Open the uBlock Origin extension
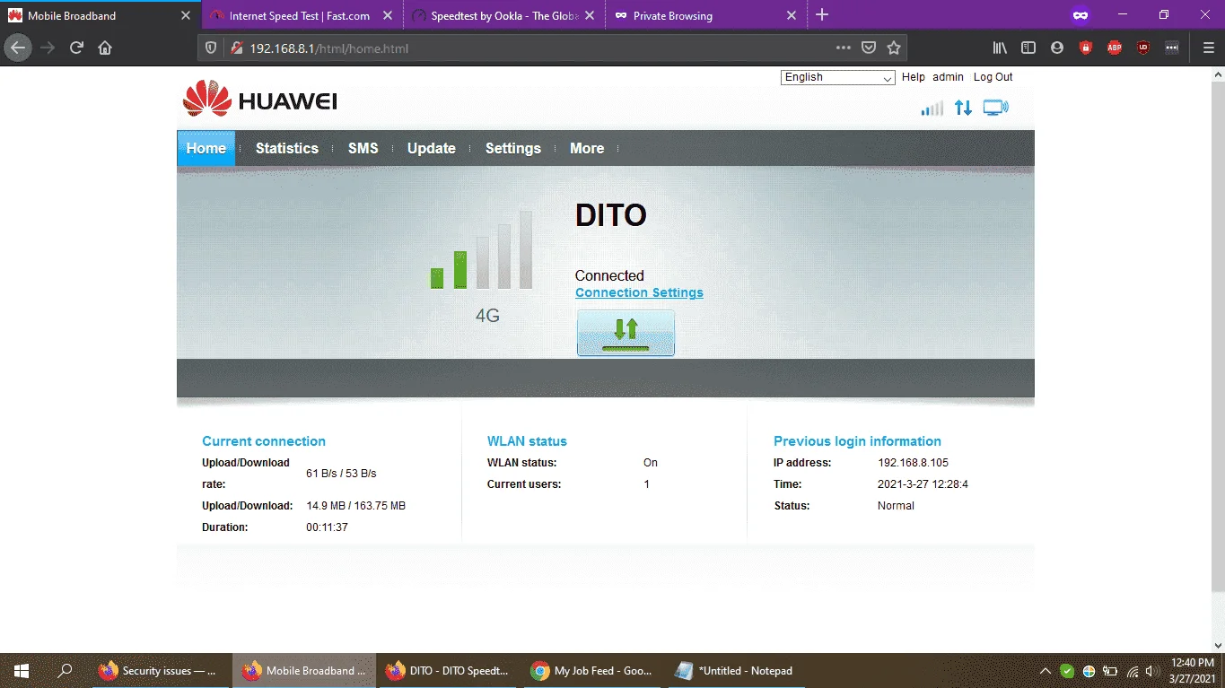This screenshot has height=688, width=1225. 1143,48
